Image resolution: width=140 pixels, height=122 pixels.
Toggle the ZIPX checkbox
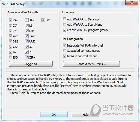click(x=27, y=57)
